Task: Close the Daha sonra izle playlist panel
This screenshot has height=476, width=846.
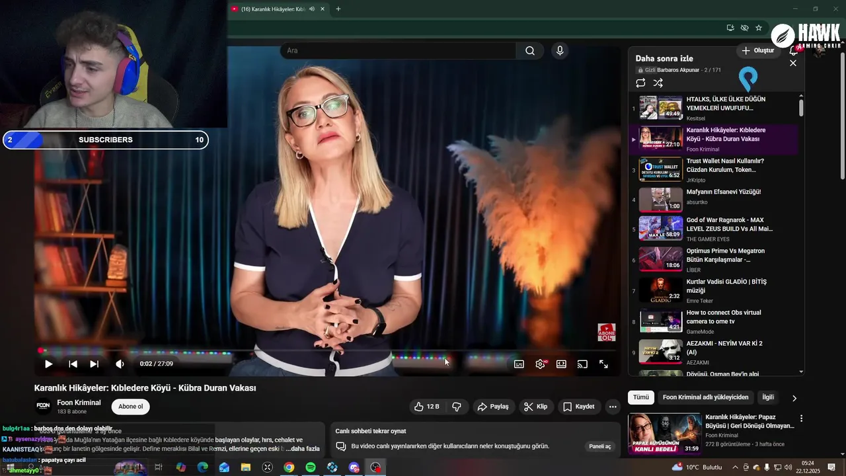Action: tap(793, 63)
